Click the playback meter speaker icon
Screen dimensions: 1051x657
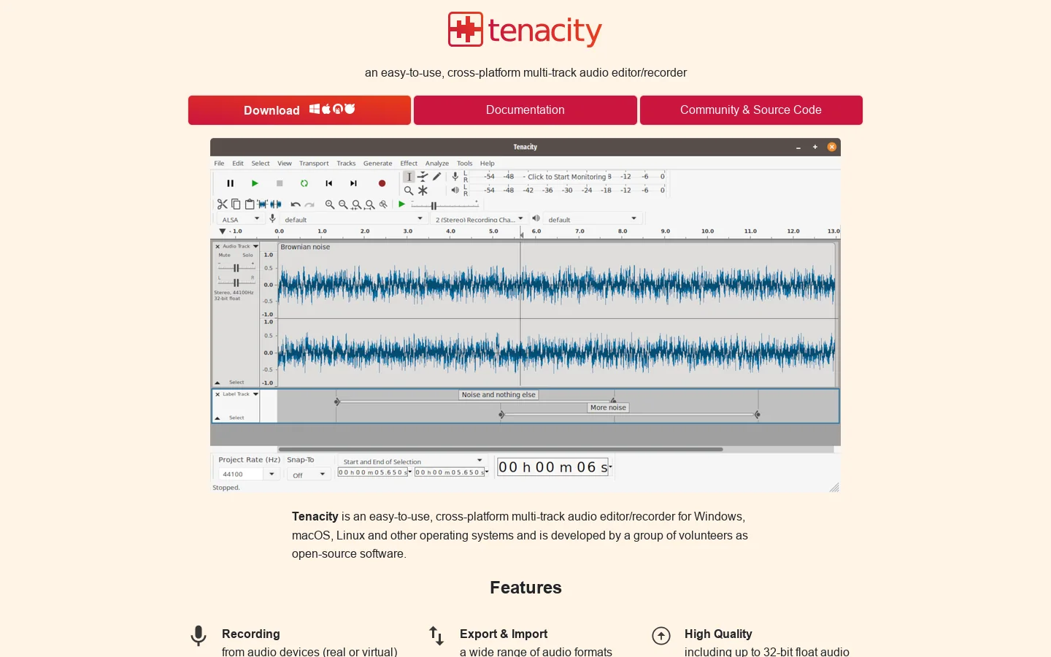[x=455, y=190]
